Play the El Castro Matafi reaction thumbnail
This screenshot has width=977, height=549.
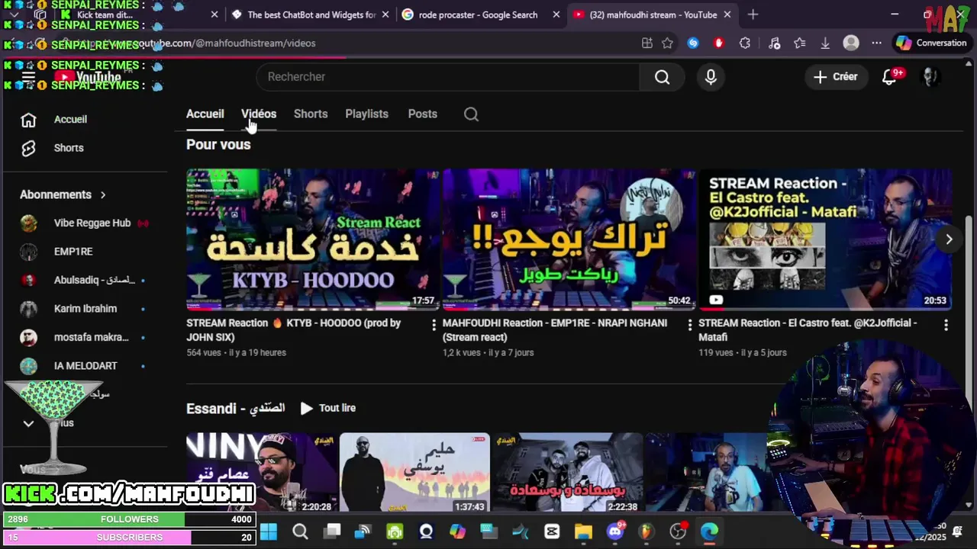[x=825, y=239]
